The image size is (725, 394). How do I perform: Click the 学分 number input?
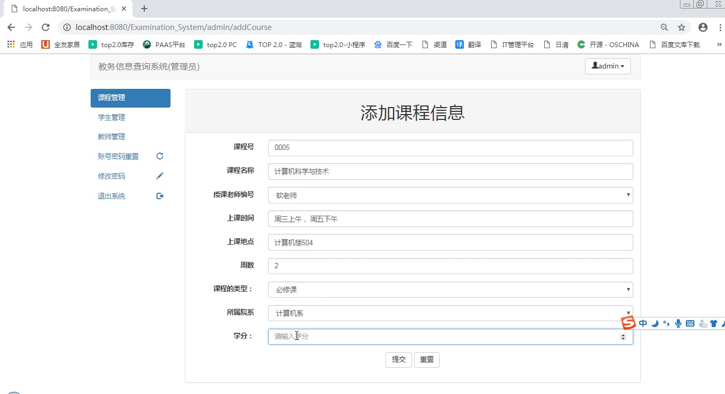[x=450, y=336]
